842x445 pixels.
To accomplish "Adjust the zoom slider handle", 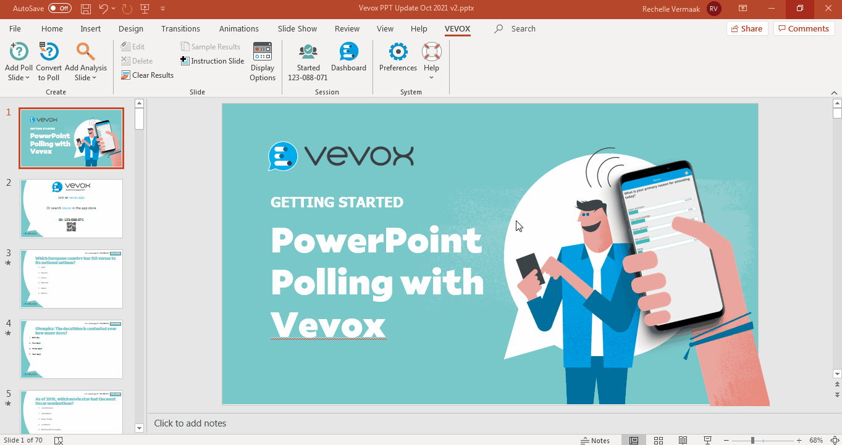I will [752, 440].
